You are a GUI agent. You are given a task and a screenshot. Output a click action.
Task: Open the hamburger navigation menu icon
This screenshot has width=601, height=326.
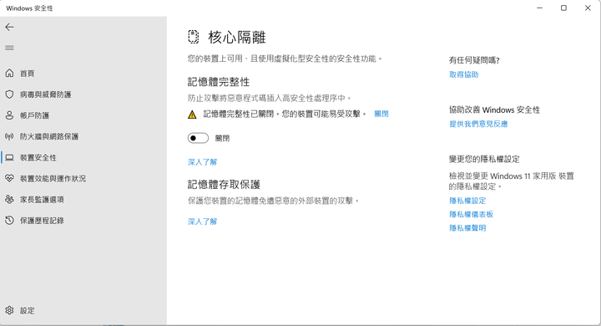(9, 48)
